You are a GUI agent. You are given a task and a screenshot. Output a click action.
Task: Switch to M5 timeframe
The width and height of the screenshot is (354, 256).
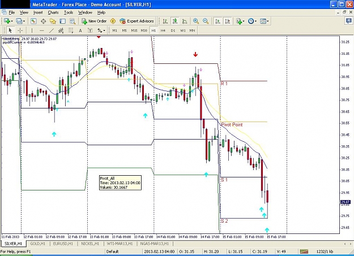click(124, 30)
